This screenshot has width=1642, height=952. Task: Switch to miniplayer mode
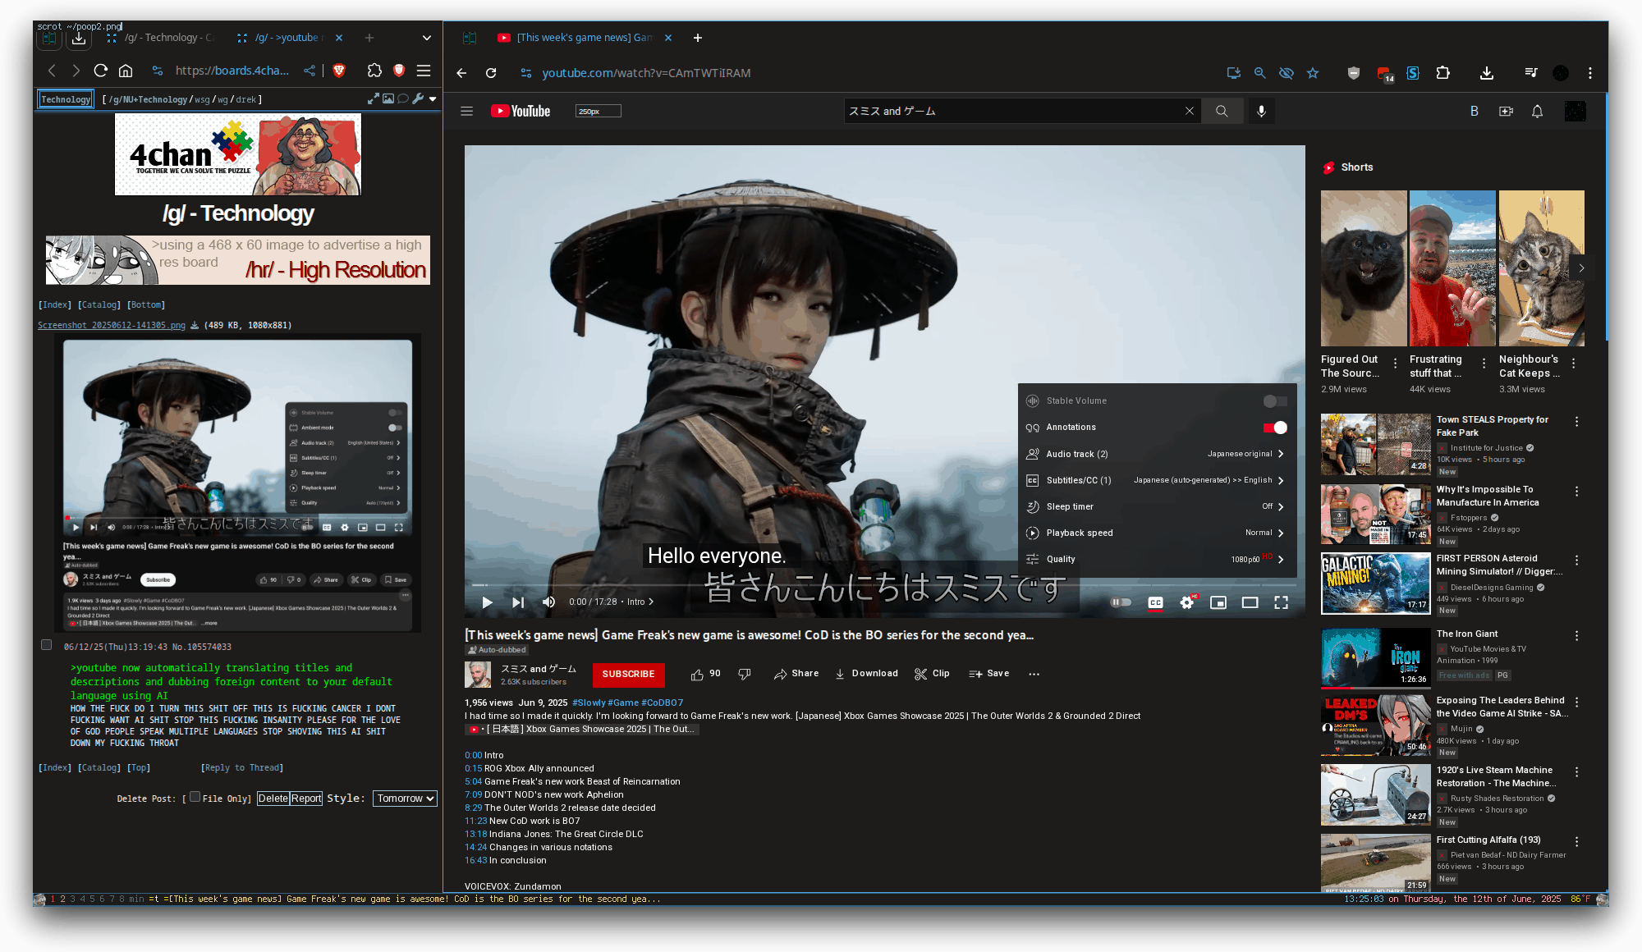1218,602
